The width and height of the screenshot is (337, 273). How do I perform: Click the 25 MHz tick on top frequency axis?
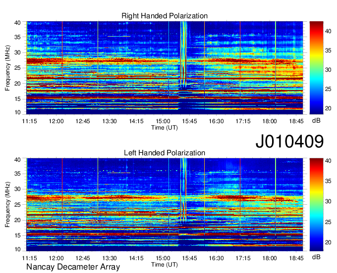tap(18, 68)
